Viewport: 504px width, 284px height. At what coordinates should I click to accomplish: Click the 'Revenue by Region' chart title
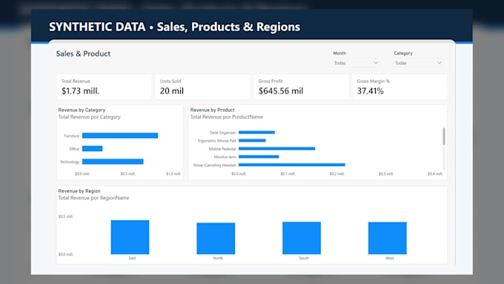pyautogui.click(x=79, y=191)
